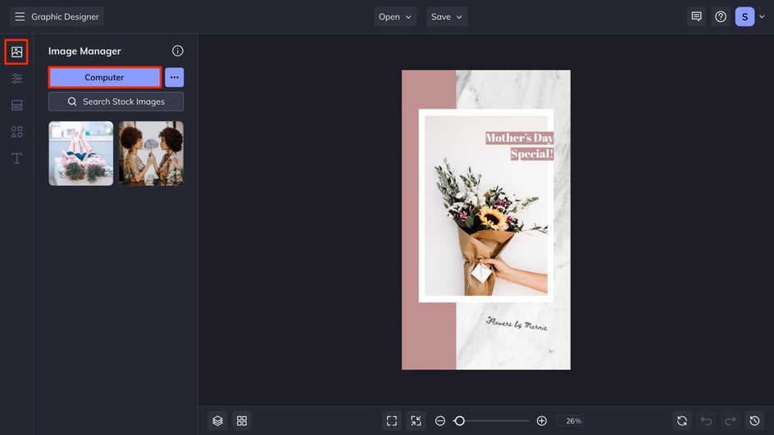Open the feedback comments icon
Image resolution: width=774 pixels, height=435 pixels.
(696, 16)
